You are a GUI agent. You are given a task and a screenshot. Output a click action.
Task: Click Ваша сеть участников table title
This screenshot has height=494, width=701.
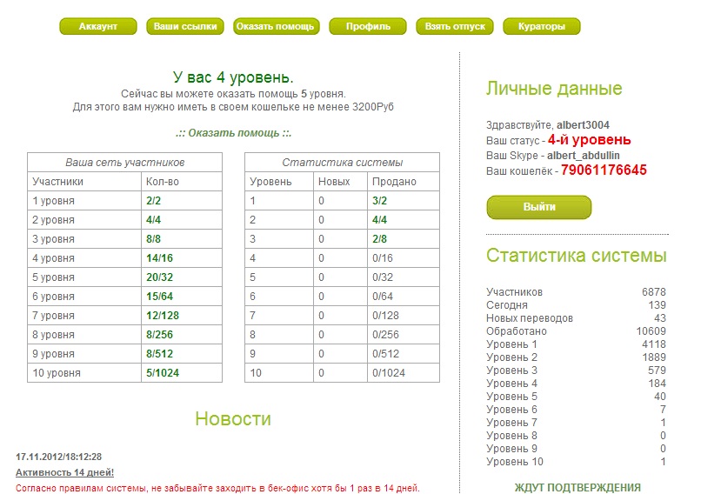click(124, 163)
